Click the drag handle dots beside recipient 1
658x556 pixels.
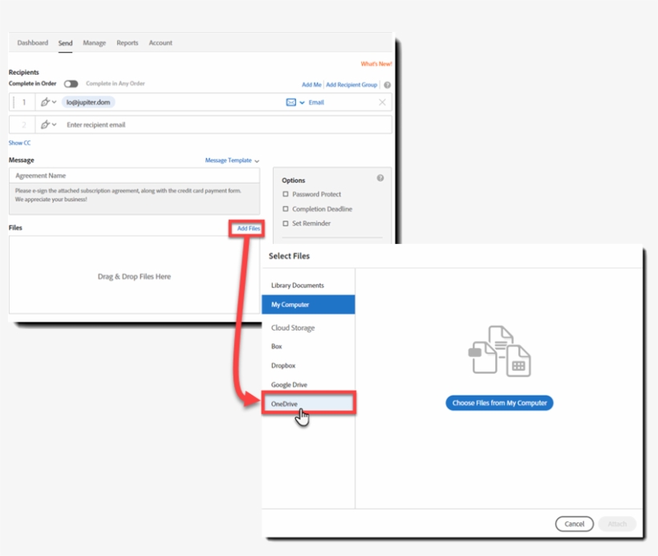coord(12,102)
